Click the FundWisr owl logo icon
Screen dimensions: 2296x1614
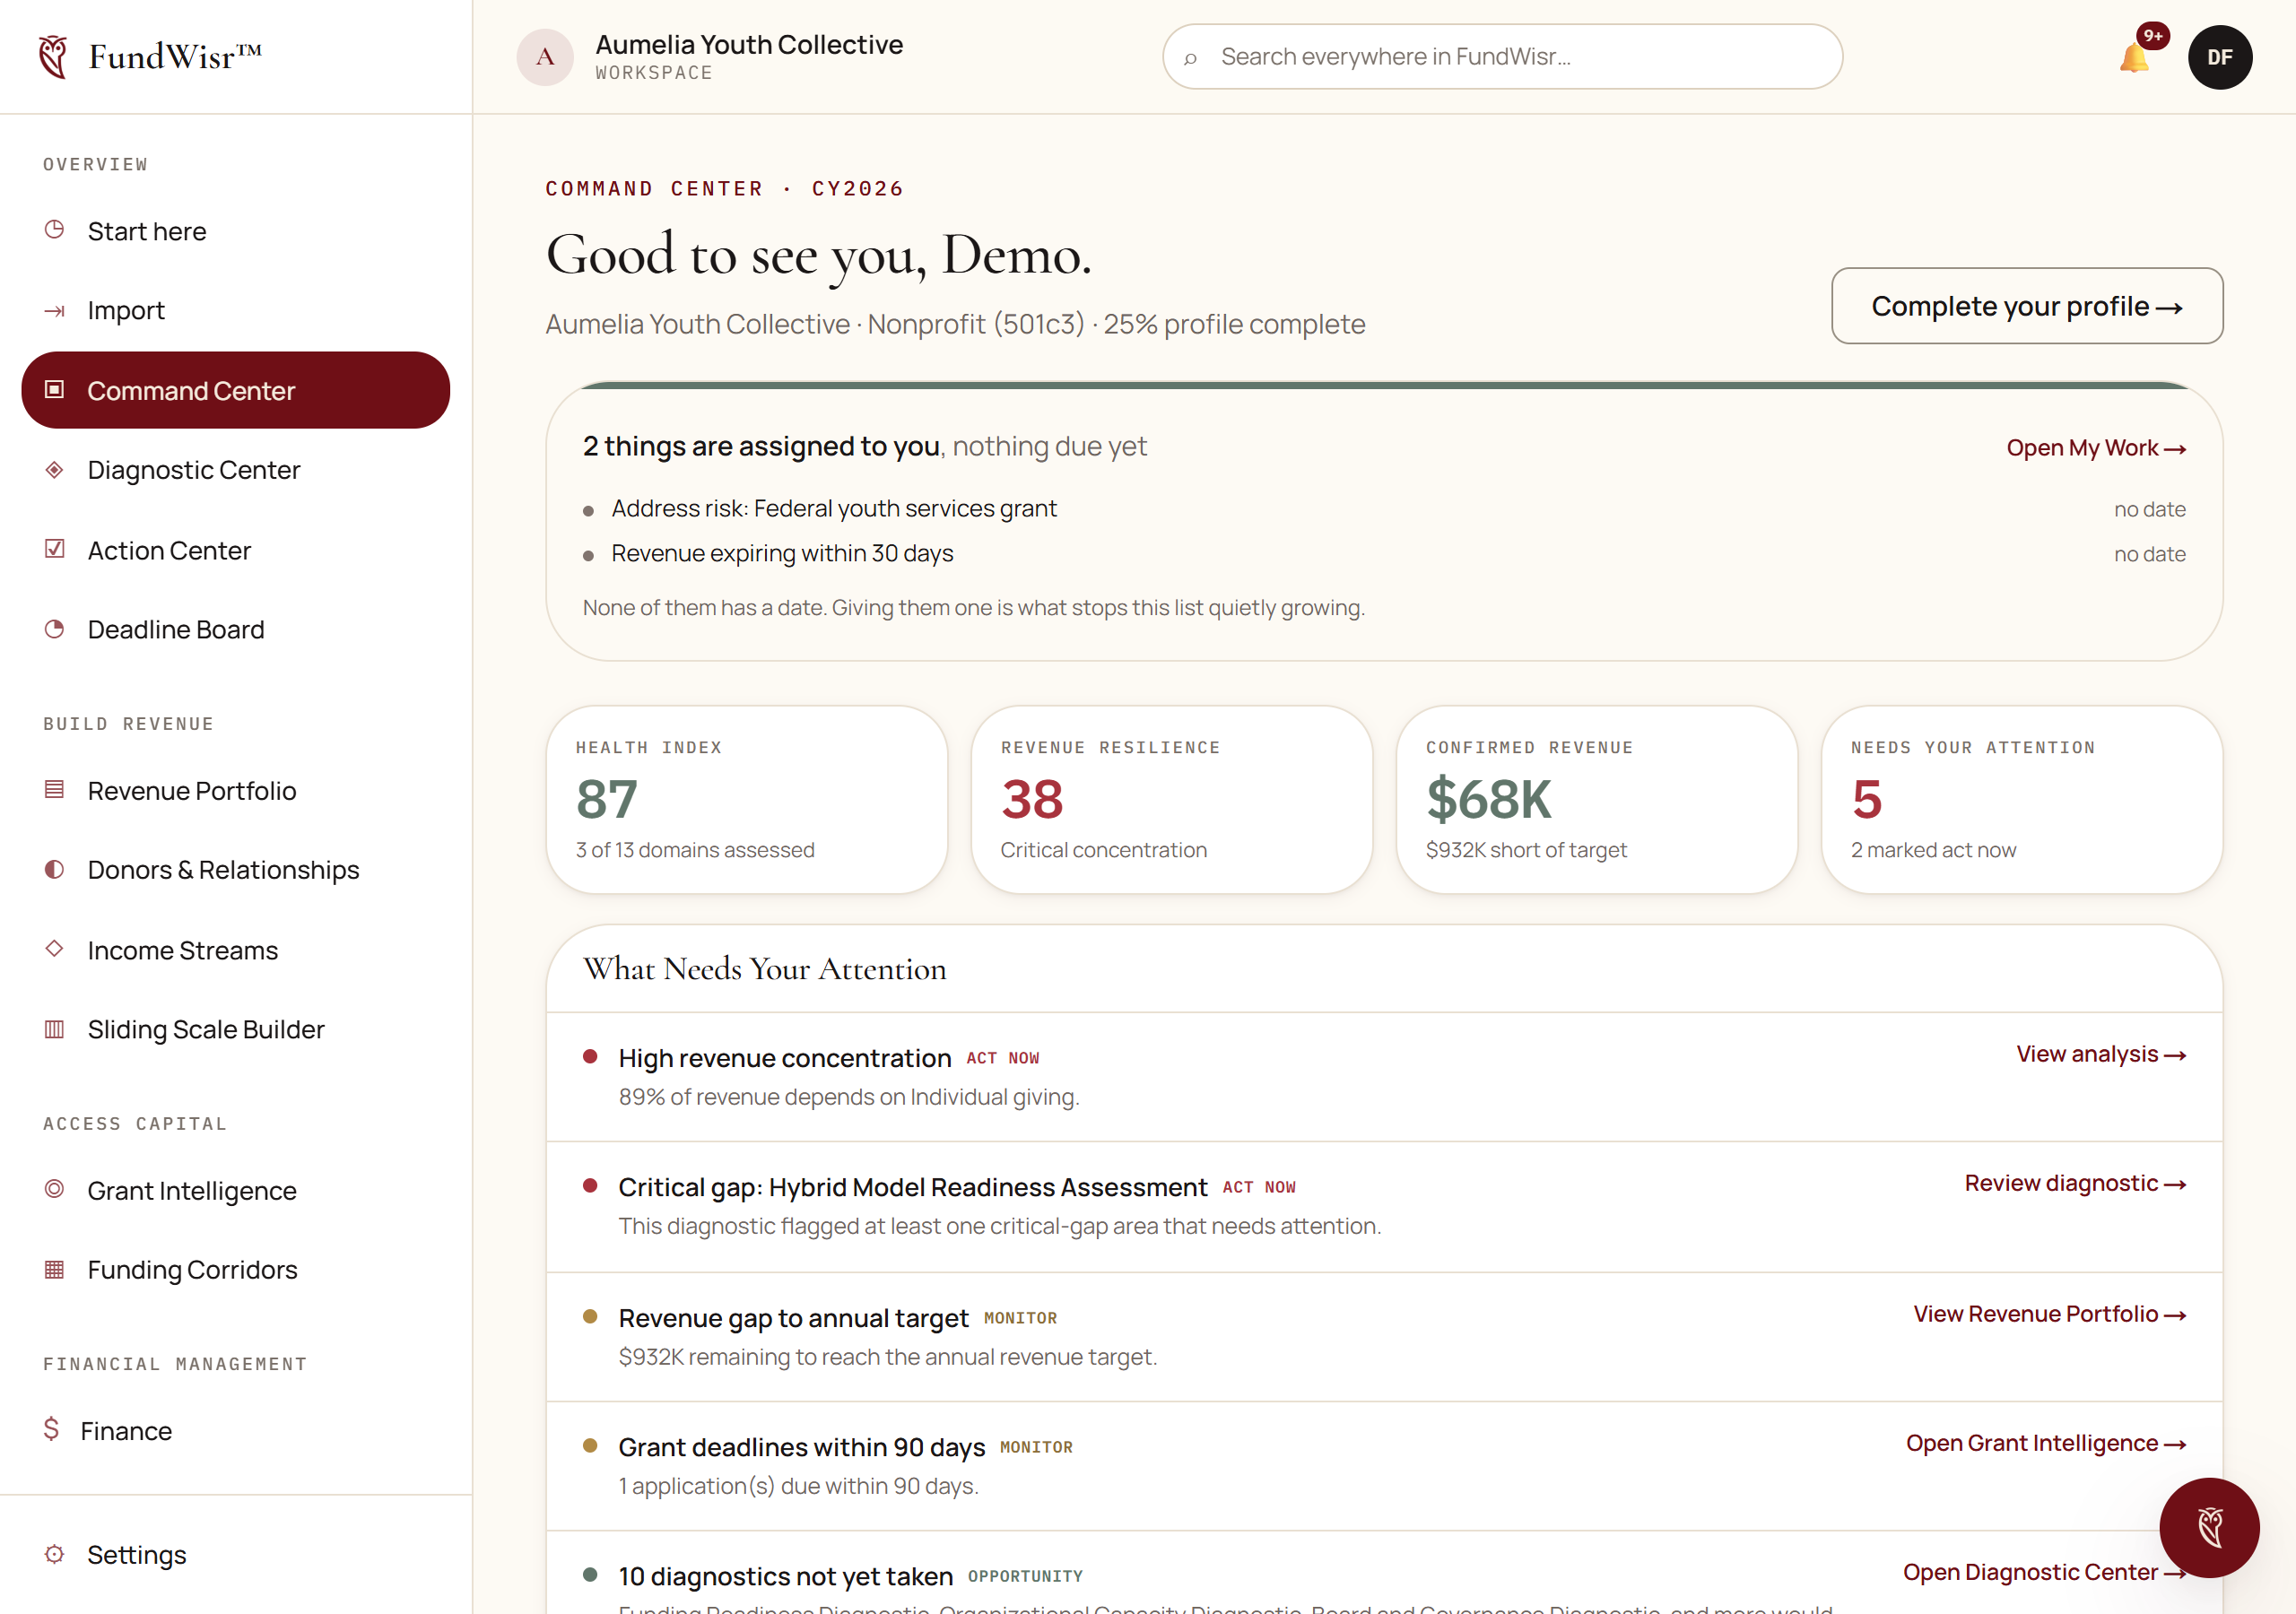click(53, 57)
